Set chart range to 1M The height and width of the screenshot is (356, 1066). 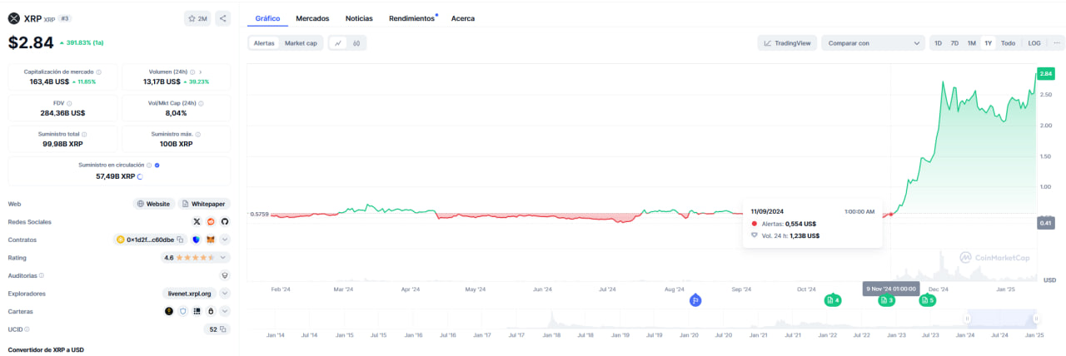coord(971,43)
